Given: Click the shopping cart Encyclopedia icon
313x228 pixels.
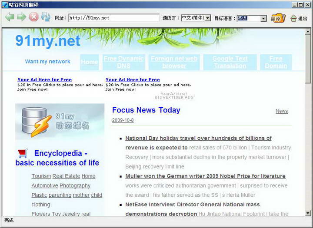Looking at the screenshot, I should 23,153.
